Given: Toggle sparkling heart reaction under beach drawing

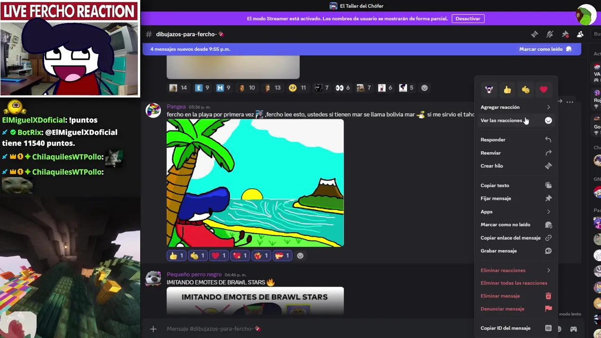Looking at the screenshot, I should click(240, 256).
